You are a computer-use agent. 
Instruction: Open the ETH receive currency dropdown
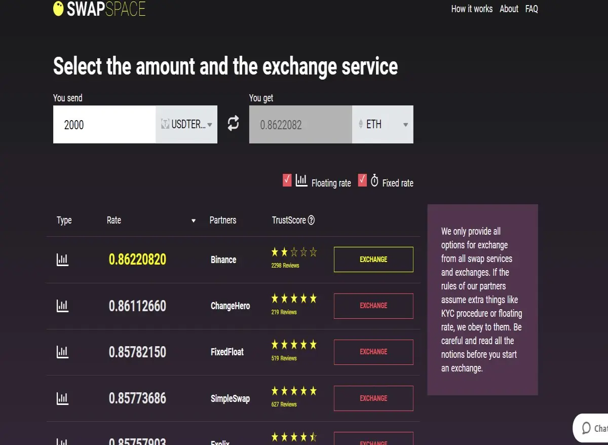pyautogui.click(x=383, y=124)
